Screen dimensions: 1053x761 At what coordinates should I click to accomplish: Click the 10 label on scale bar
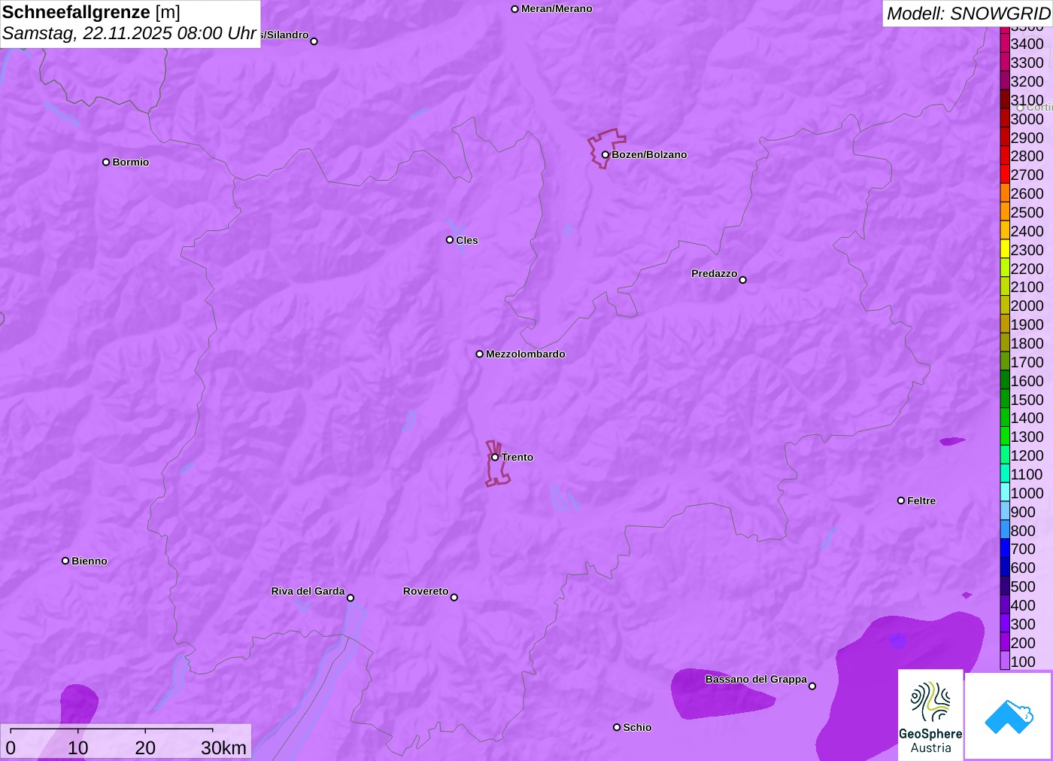pyautogui.click(x=78, y=747)
